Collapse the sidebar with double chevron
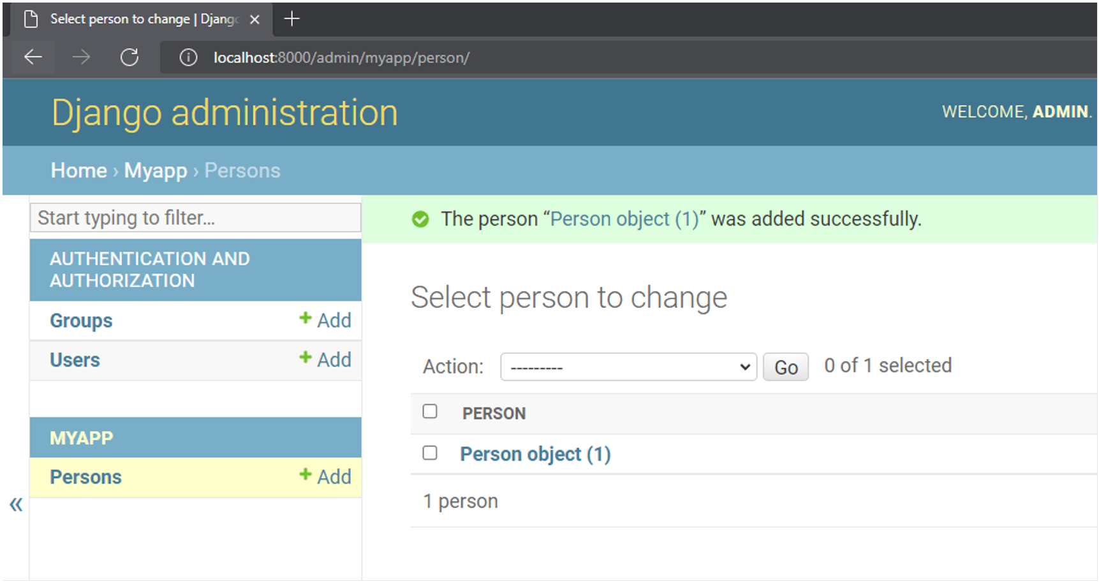This screenshot has height=582, width=1099. click(16, 505)
